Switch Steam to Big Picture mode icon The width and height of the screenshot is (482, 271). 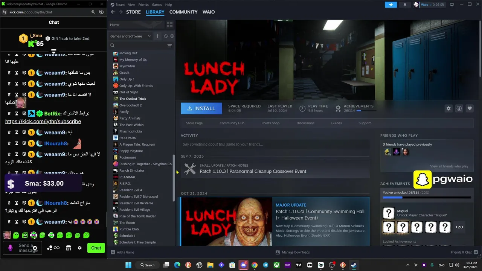(452, 5)
